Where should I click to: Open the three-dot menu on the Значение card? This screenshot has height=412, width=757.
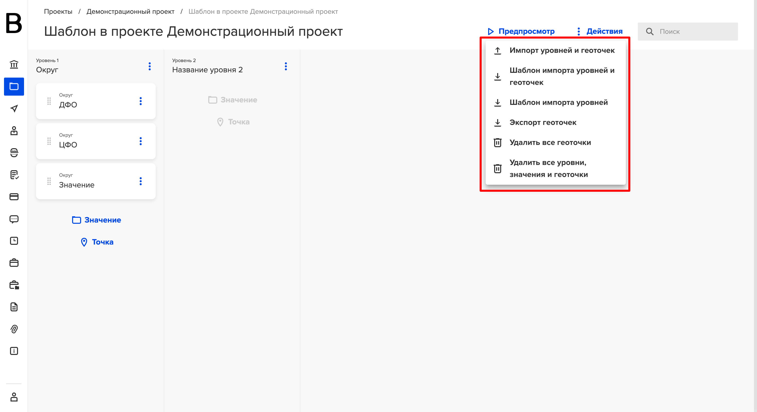140,181
